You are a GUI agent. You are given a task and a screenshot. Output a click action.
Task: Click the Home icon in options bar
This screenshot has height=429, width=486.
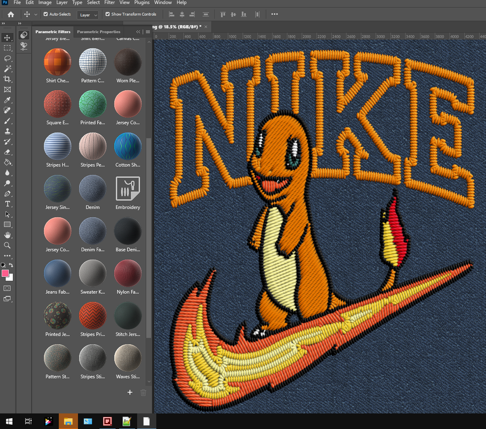tap(11, 14)
